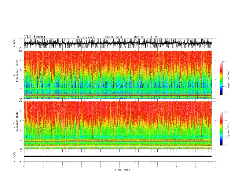
Task: Click the ch.1 spectrogram panel
Action: [118, 75]
